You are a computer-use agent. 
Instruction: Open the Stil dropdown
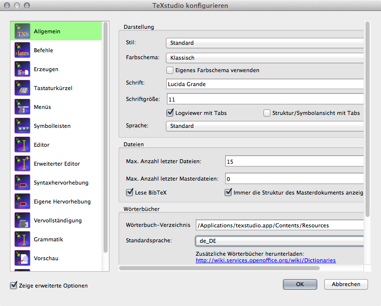(265, 43)
